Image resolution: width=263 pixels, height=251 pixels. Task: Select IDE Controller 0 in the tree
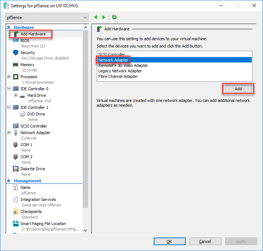[x=34, y=89]
